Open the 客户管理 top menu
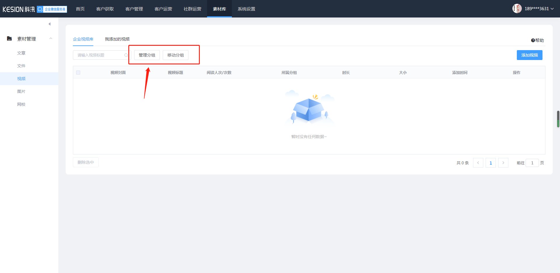The width and height of the screenshot is (560, 273). tap(134, 9)
